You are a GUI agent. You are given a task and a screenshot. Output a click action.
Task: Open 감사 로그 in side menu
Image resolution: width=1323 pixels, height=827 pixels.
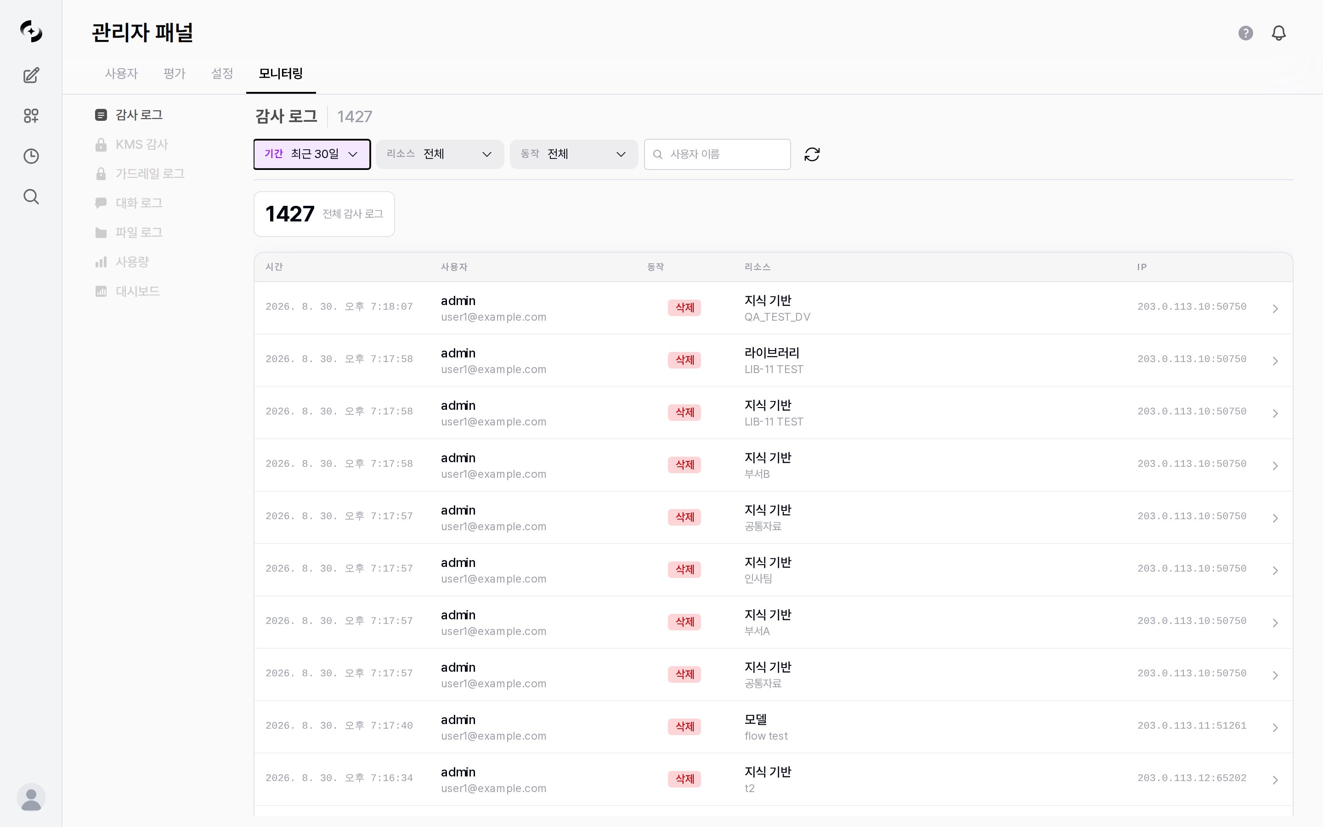tap(139, 115)
